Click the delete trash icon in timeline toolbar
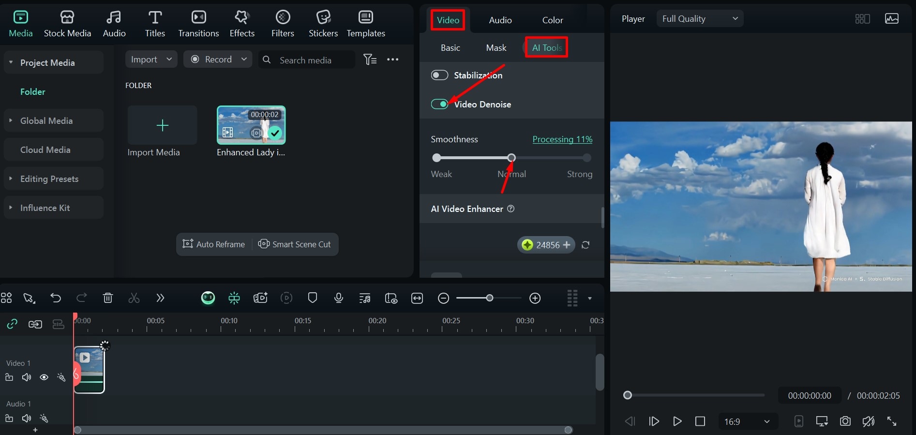Image resolution: width=916 pixels, height=435 pixels. [x=108, y=298]
